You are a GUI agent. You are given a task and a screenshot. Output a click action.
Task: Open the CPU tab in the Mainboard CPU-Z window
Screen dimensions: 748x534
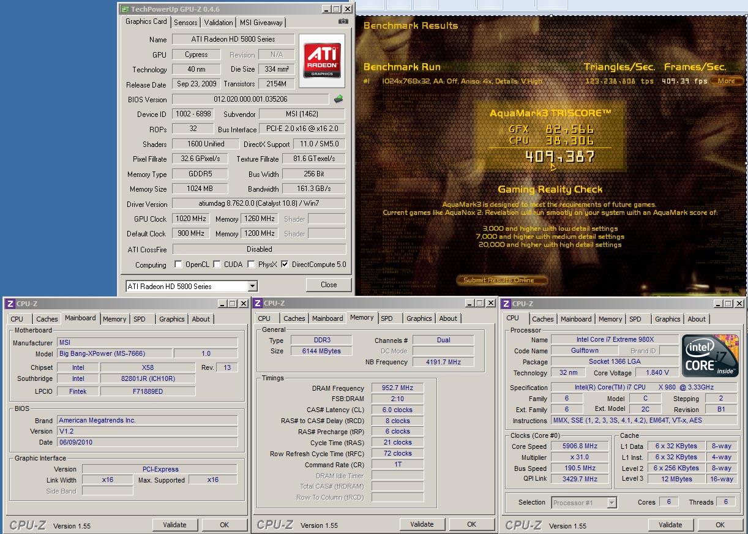[17, 319]
